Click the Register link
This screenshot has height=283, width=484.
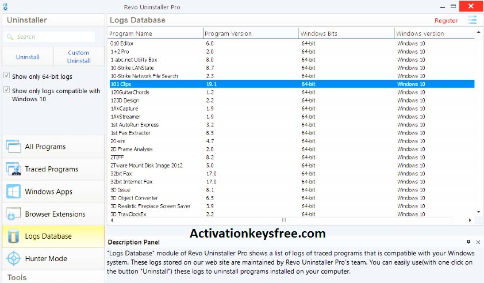445,21
